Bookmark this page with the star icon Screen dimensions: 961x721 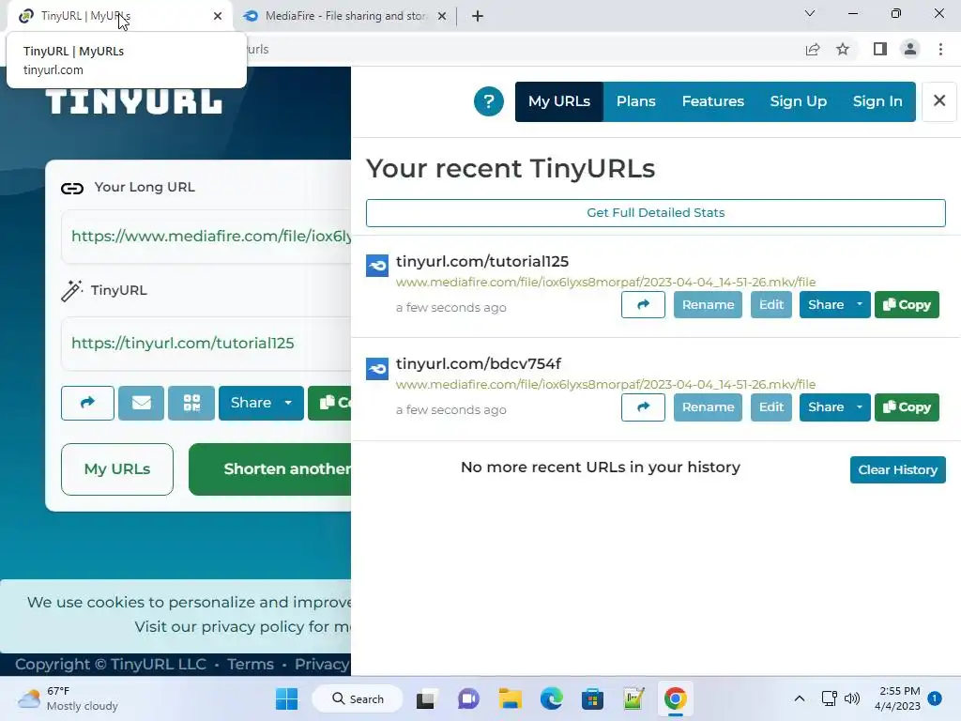coord(843,49)
